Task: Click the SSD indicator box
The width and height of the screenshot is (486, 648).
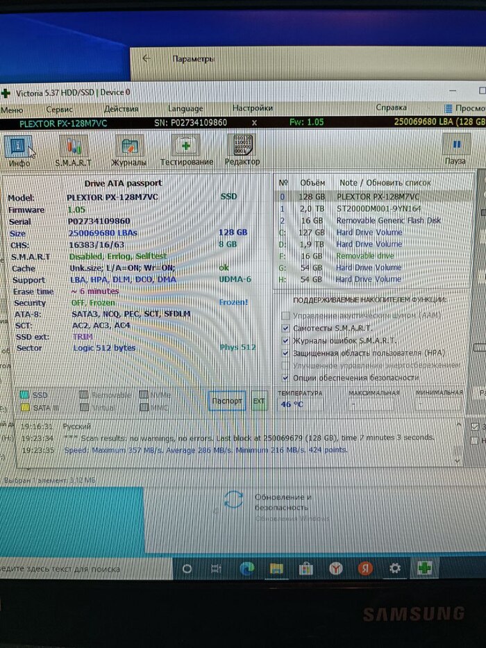Action: [24, 394]
